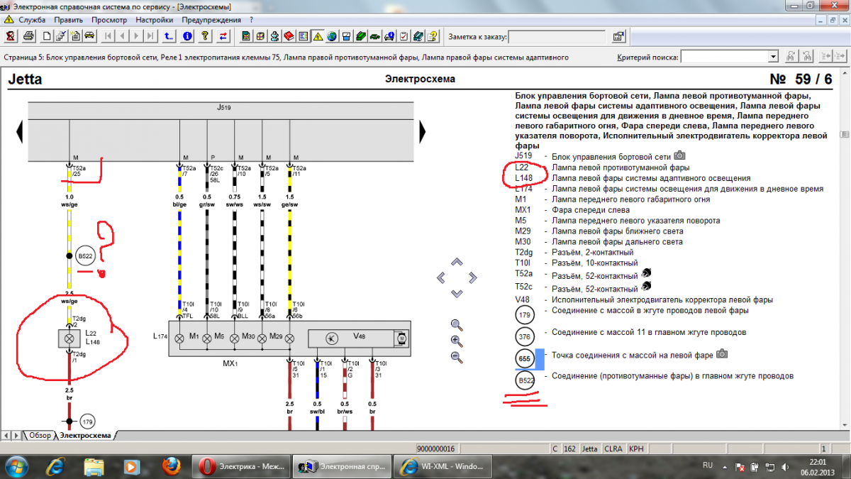The image size is (851, 479).
Task: Go to the previous schematic page arrow
Action: pos(20,131)
